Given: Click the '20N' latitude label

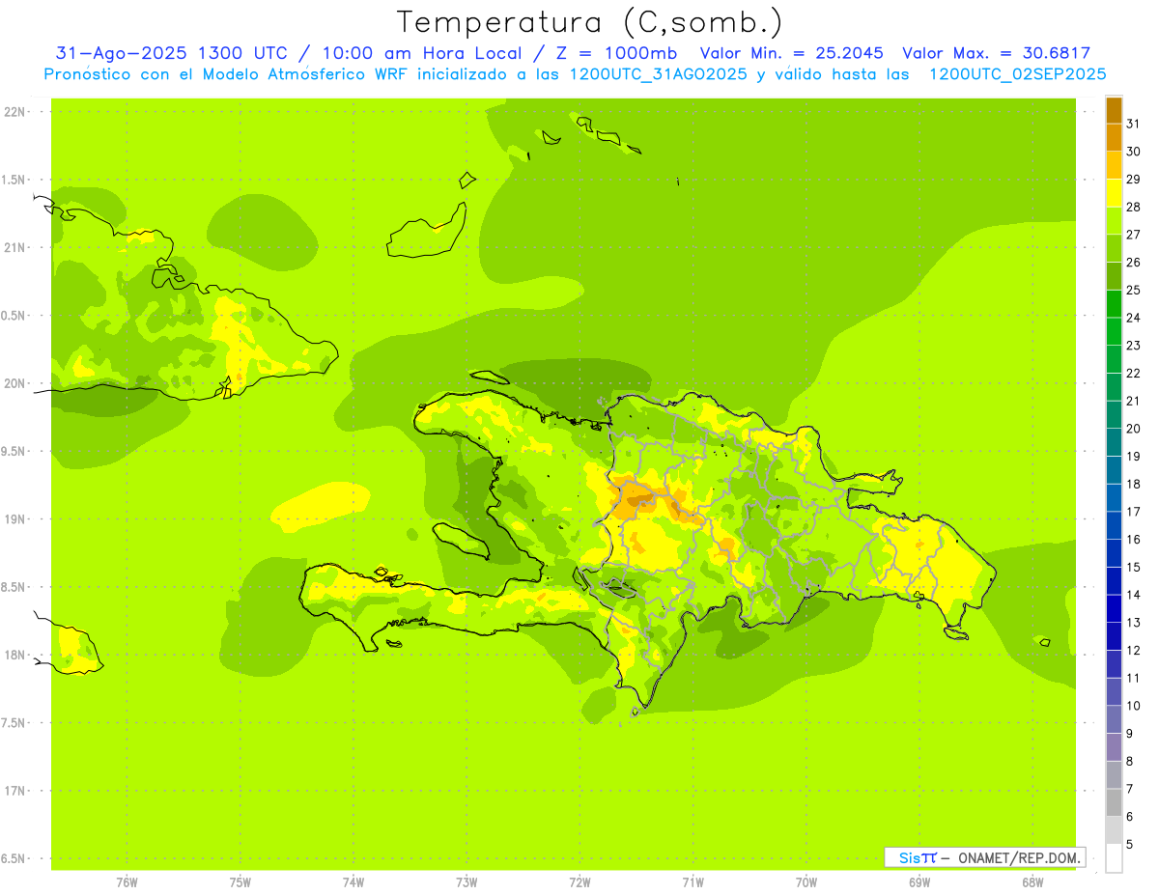Looking at the screenshot, I should [14, 383].
